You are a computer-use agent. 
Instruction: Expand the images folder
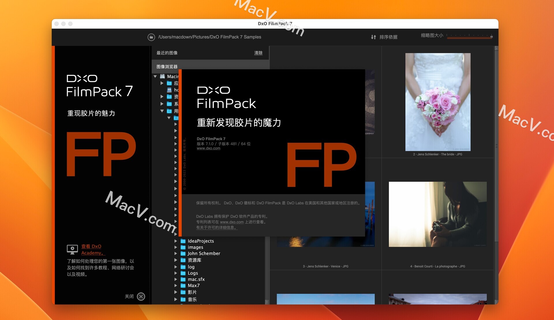tap(176, 247)
